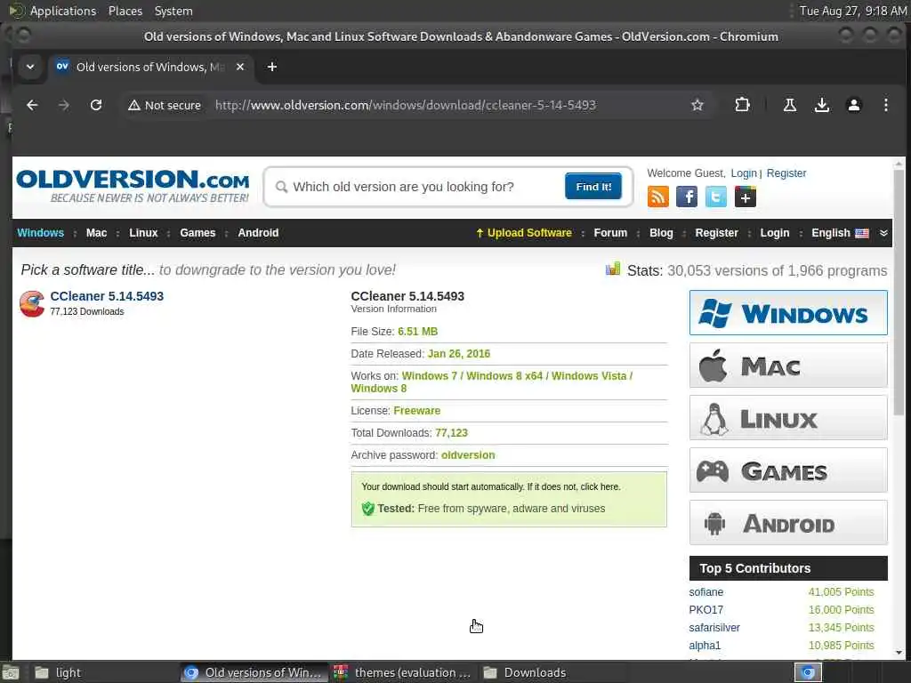Image resolution: width=911 pixels, height=683 pixels.
Task: Select the Mac platform banner
Action: click(788, 366)
